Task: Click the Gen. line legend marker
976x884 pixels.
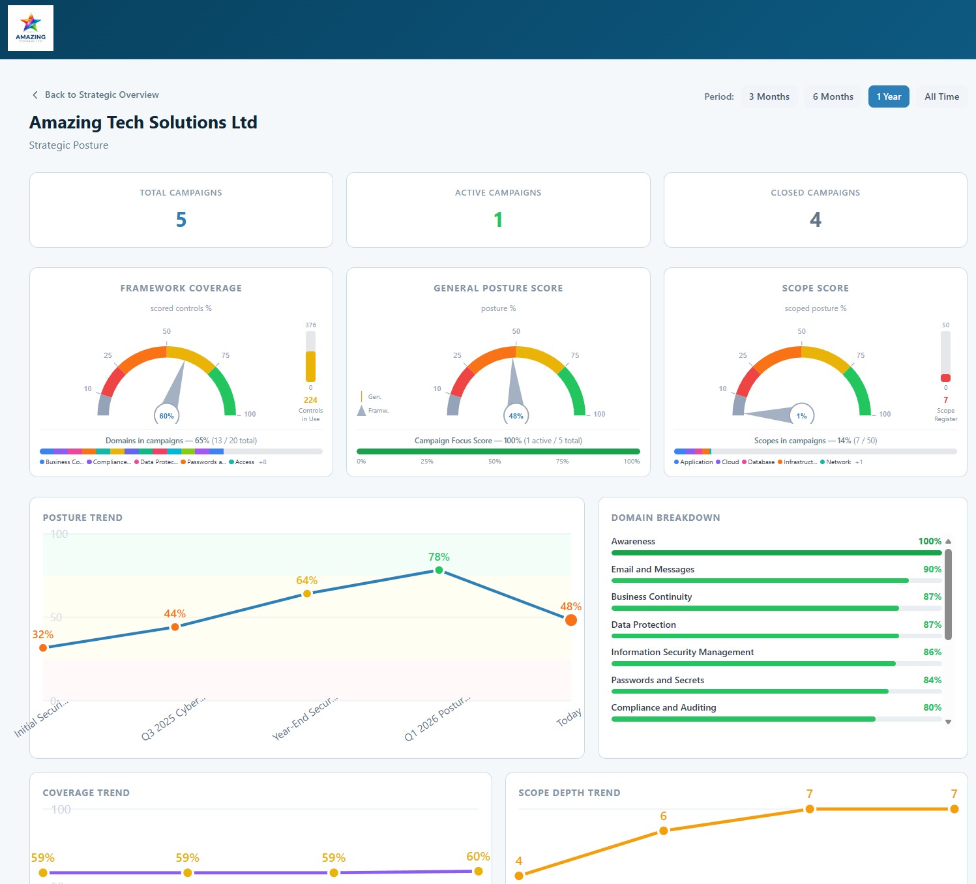Action: 362,396
